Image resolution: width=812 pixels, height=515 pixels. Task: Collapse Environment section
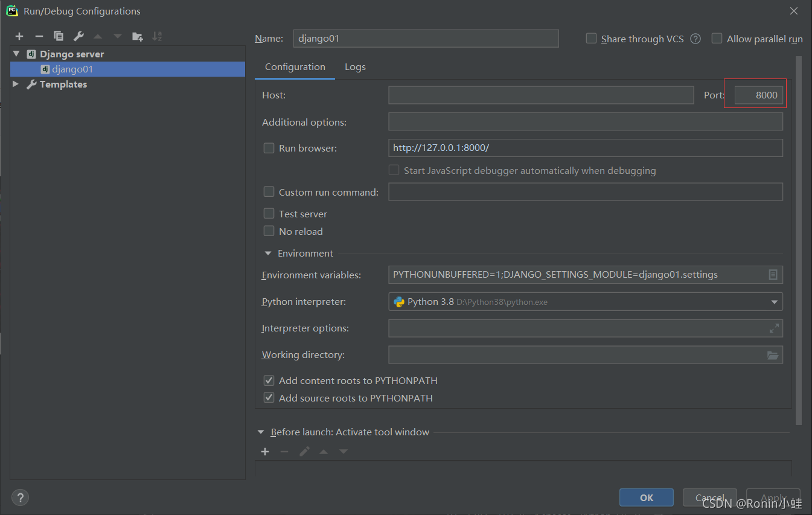(x=267, y=254)
